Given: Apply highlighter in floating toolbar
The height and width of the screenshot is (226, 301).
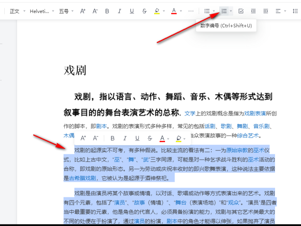Looking at the screenshot, I should pyautogui.click(x=179, y=138).
